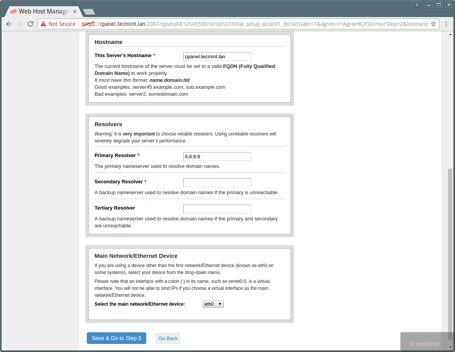The height and width of the screenshot is (352, 455).
Task: Open a new browser tab
Action: 89,12
